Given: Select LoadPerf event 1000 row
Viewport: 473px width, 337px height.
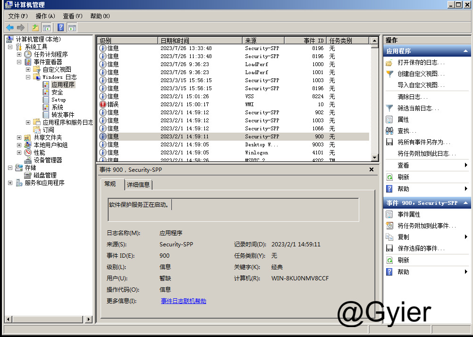Looking at the screenshot, I should tap(234, 64).
